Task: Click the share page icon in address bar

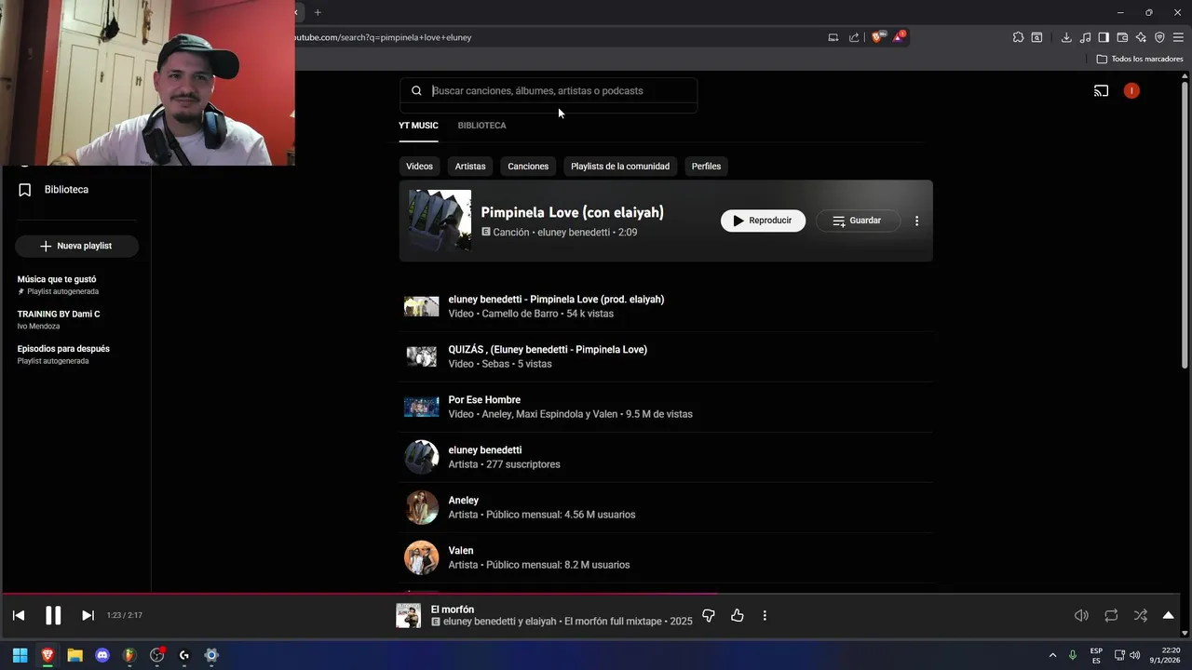Action: [x=854, y=37]
